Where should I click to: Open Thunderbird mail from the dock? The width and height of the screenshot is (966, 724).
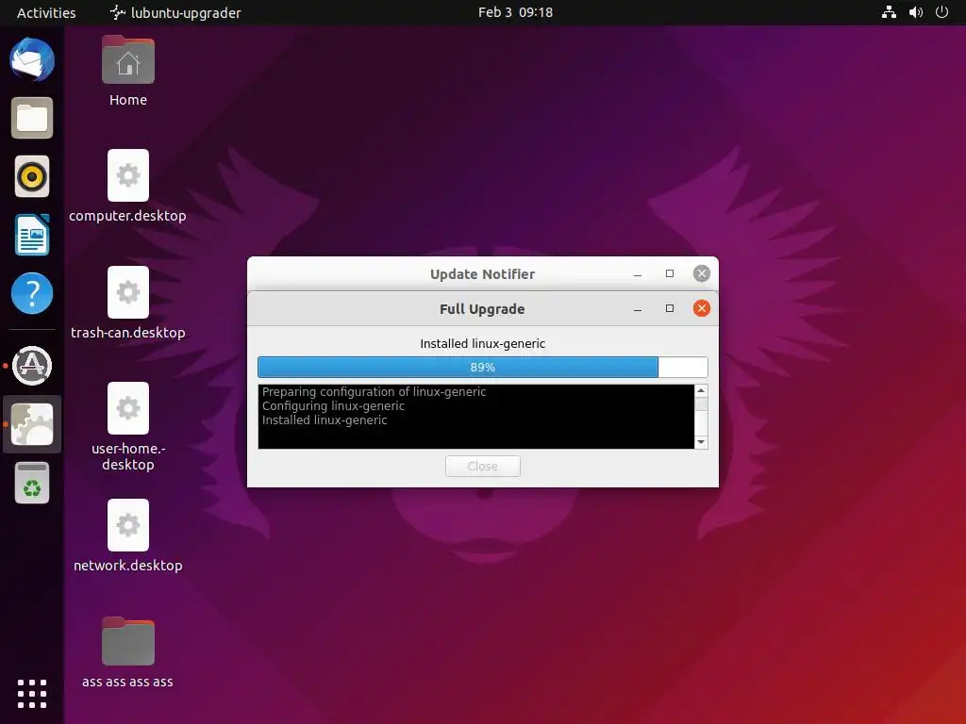coord(32,59)
